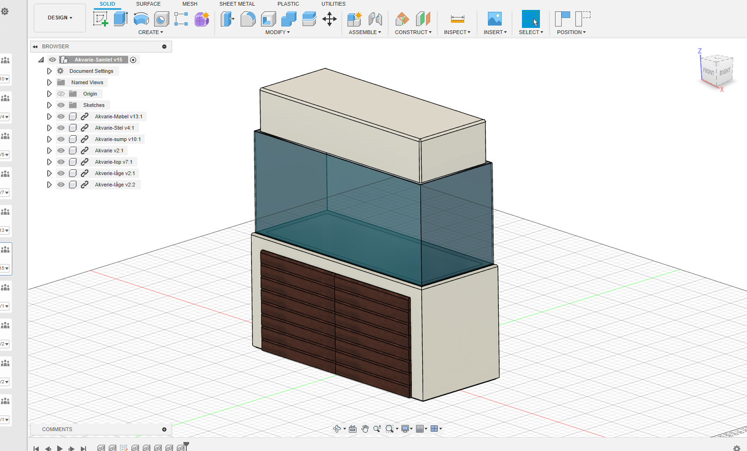
Task: Open the DESIGN workspace dropdown
Action: click(60, 18)
